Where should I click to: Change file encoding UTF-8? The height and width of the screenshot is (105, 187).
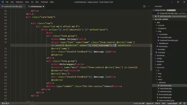(x=157, y=104)
